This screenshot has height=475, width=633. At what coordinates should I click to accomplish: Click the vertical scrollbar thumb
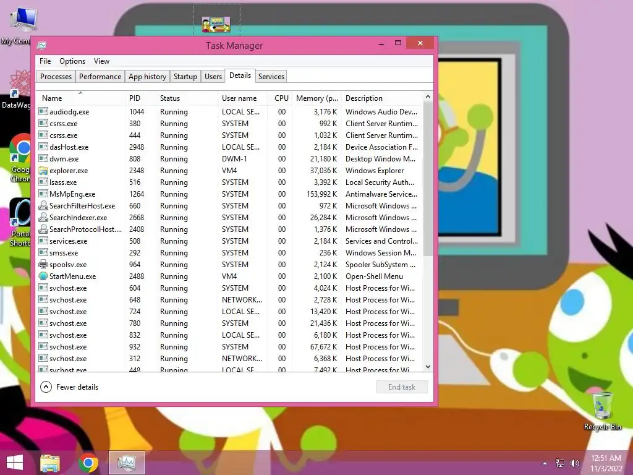(x=428, y=179)
